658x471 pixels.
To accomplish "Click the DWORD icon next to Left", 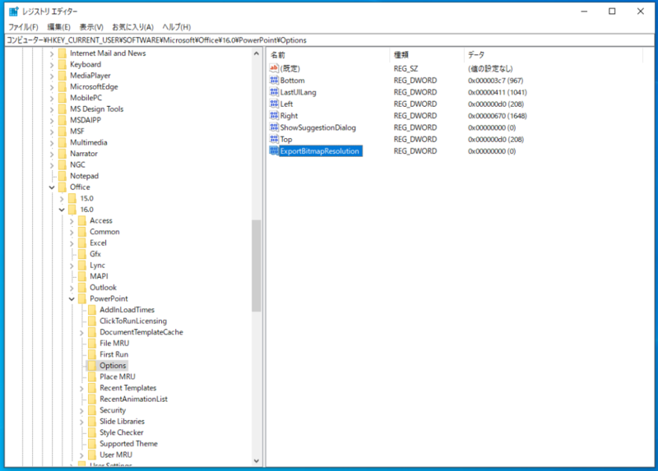I will [x=274, y=104].
